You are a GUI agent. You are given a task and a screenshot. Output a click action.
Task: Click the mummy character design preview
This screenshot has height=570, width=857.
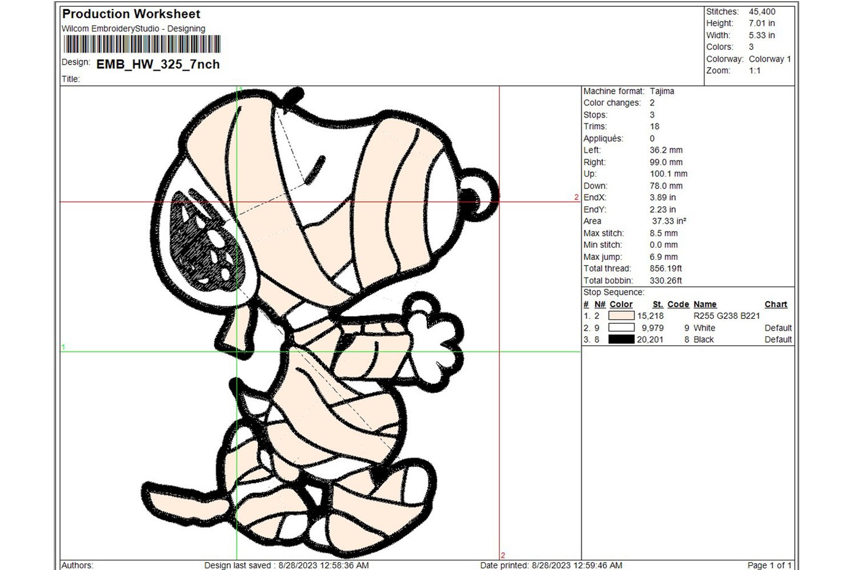click(320, 323)
